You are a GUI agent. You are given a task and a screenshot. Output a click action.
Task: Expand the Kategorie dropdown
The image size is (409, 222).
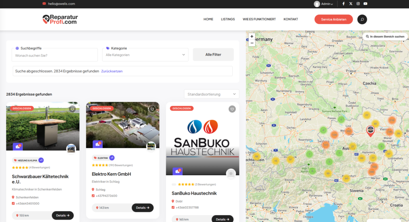pos(145,55)
